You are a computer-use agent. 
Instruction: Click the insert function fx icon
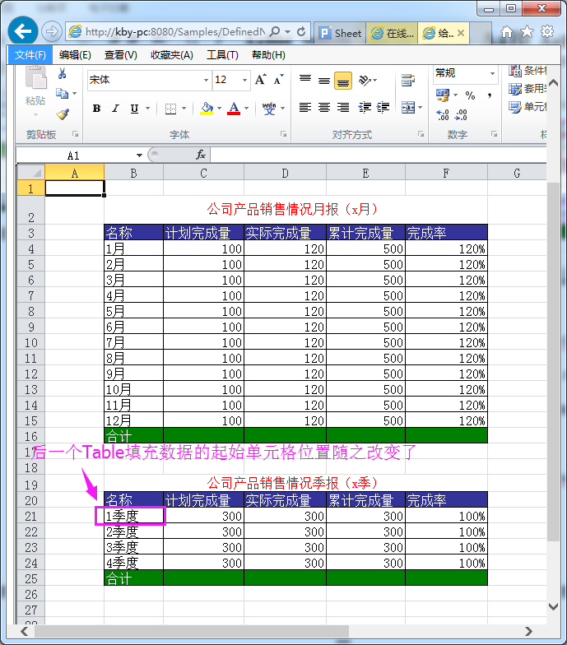[200, 155]
